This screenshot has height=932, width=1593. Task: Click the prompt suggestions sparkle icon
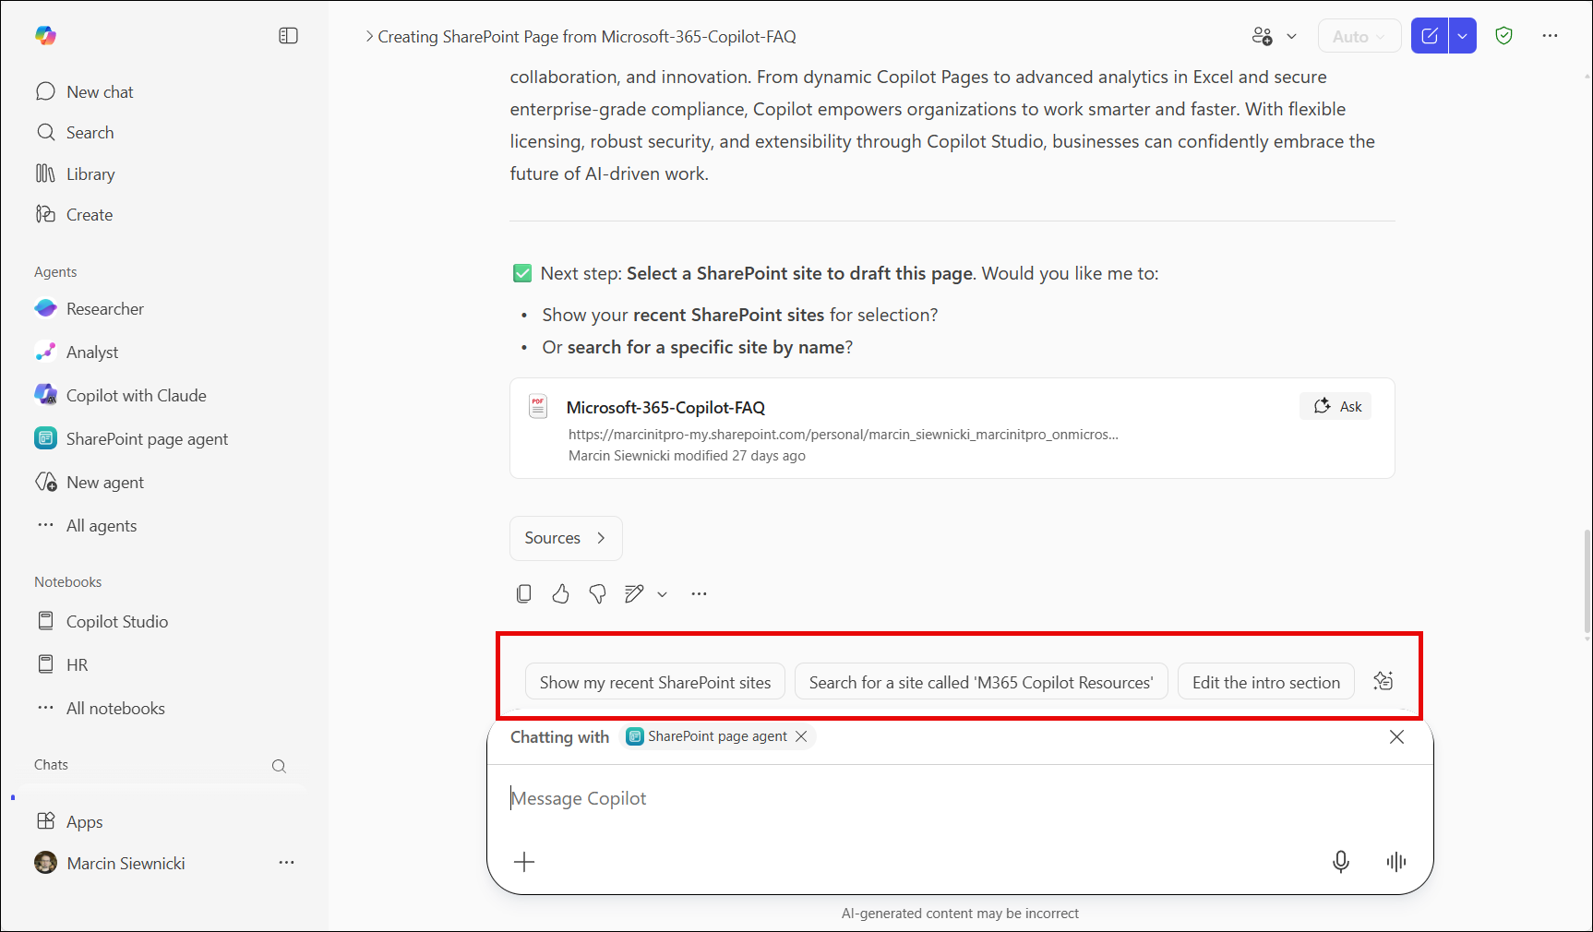coord(1383,681)
